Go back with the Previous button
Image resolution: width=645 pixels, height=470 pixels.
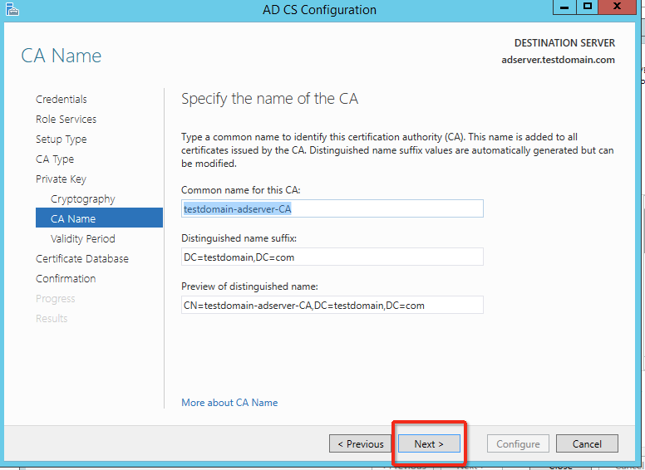(361, 444)
